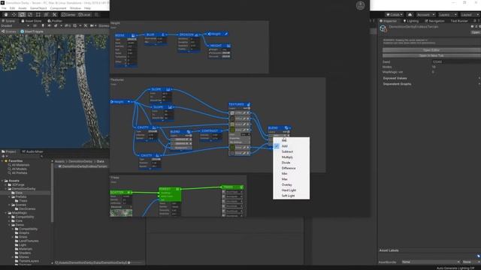Expand the Dependent Graphs section

click(x=397, y=84)
